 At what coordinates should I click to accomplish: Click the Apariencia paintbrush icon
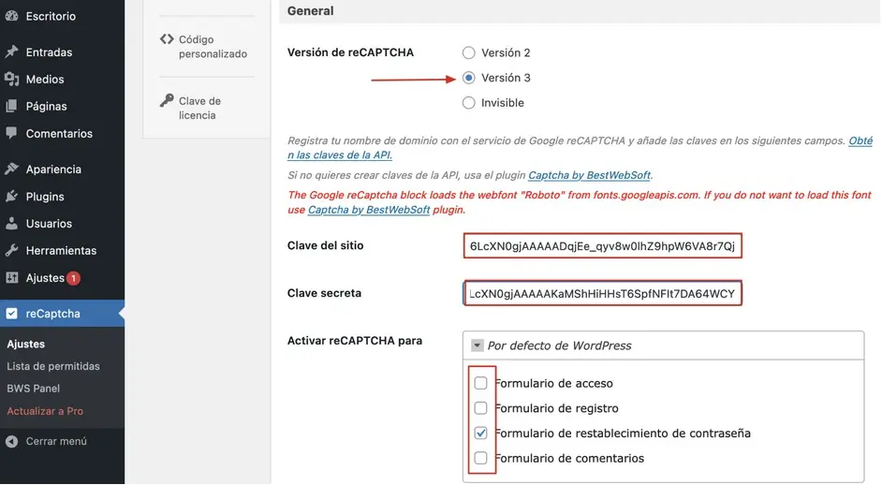tap(11, 169)
